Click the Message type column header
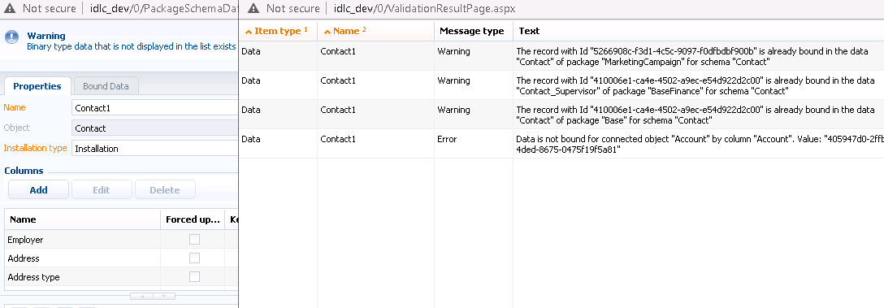 coord(474,31)
